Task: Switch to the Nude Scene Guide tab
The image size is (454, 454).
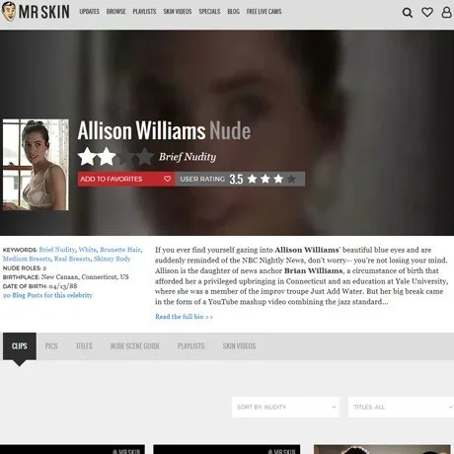Action: [x=135, y=346]
